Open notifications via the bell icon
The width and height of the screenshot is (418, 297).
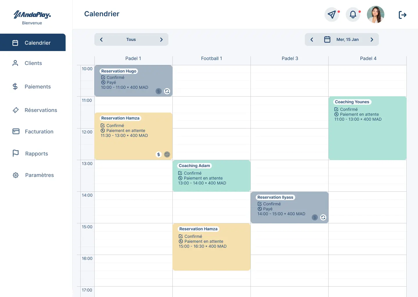tap(353, 15)
